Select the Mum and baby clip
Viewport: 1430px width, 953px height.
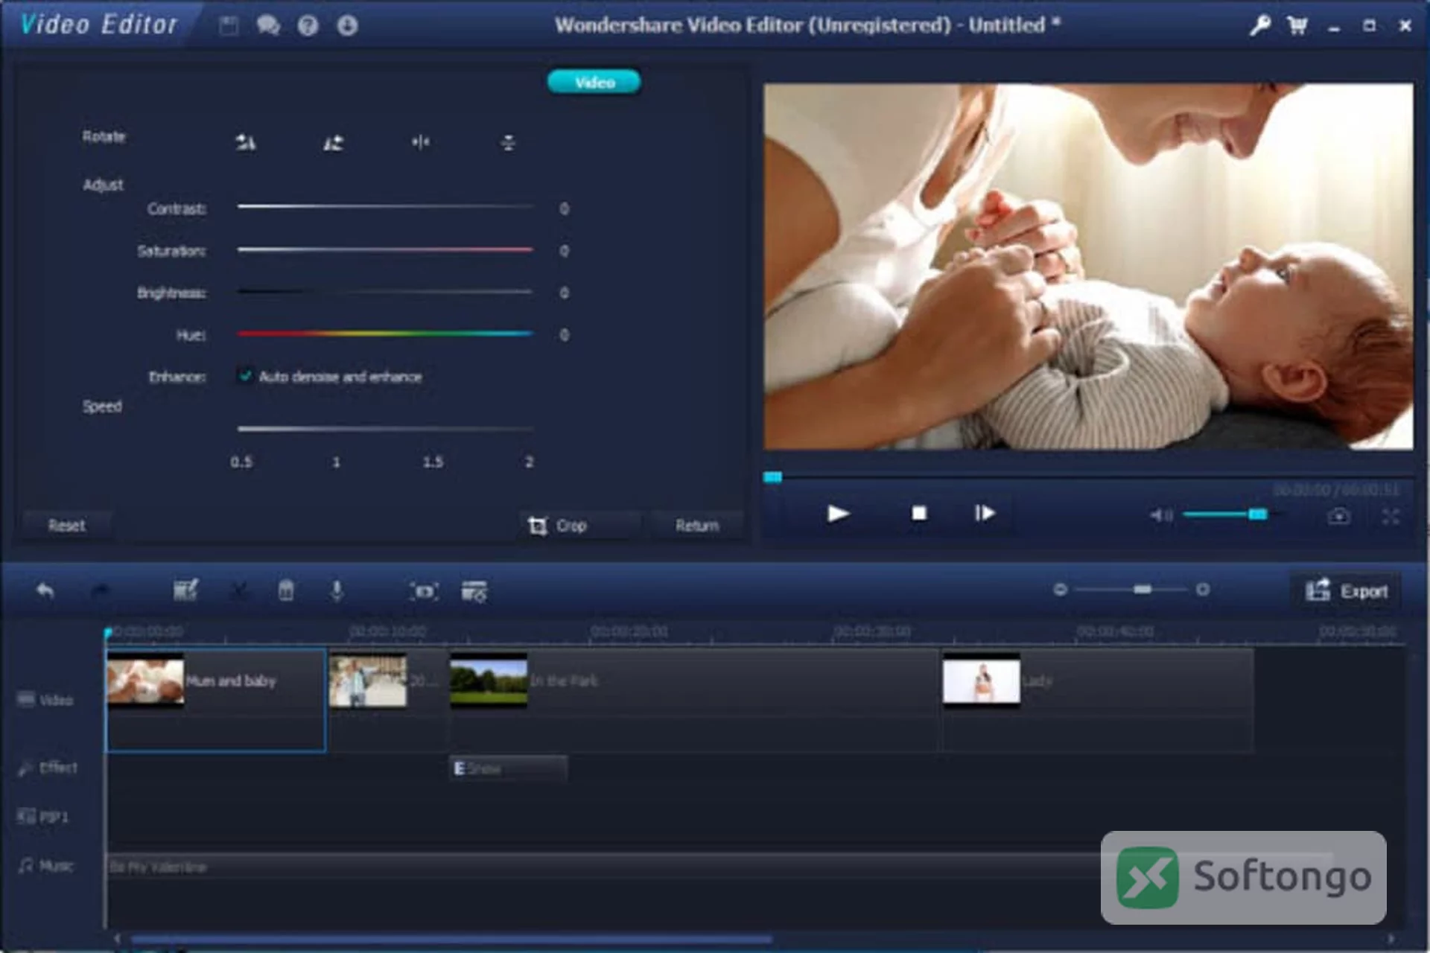coord(216,700)
